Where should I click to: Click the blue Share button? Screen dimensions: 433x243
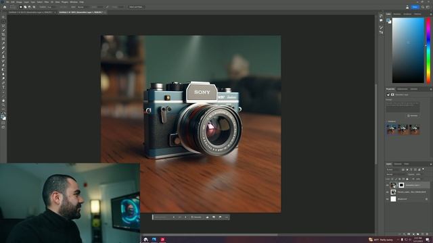point(415,7)
